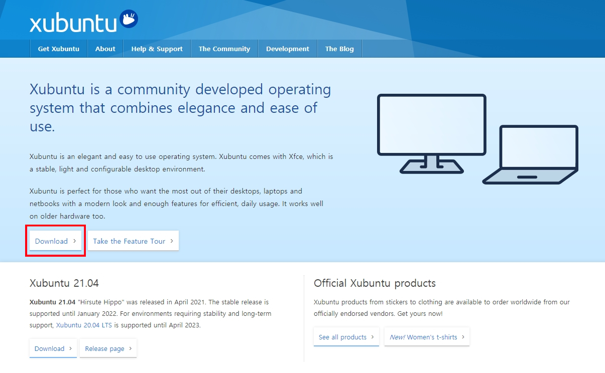Open the About menu item
The height and width of the screenshot is (373, 605).
click(x=105, y=49)
